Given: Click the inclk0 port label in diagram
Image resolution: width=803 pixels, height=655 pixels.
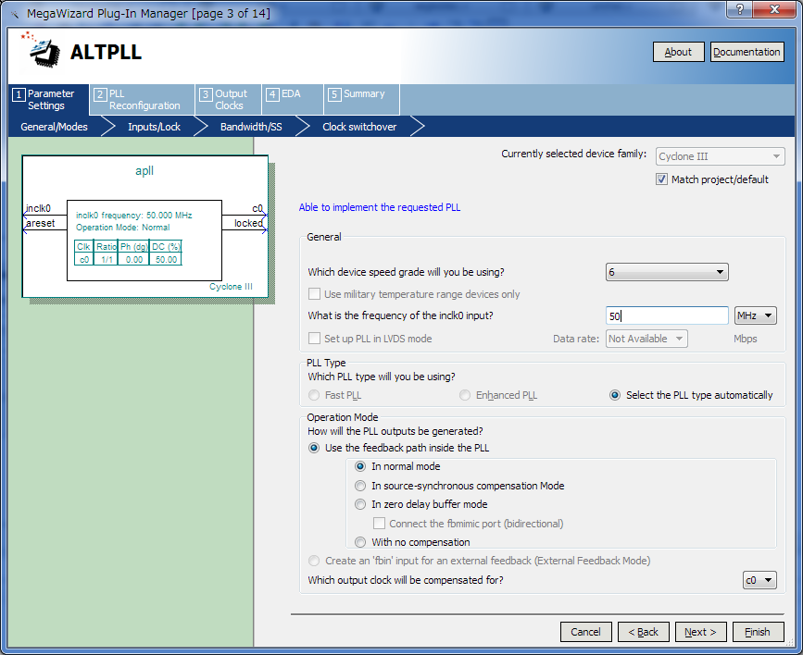Looking at the screenshot, I should 38,208.
